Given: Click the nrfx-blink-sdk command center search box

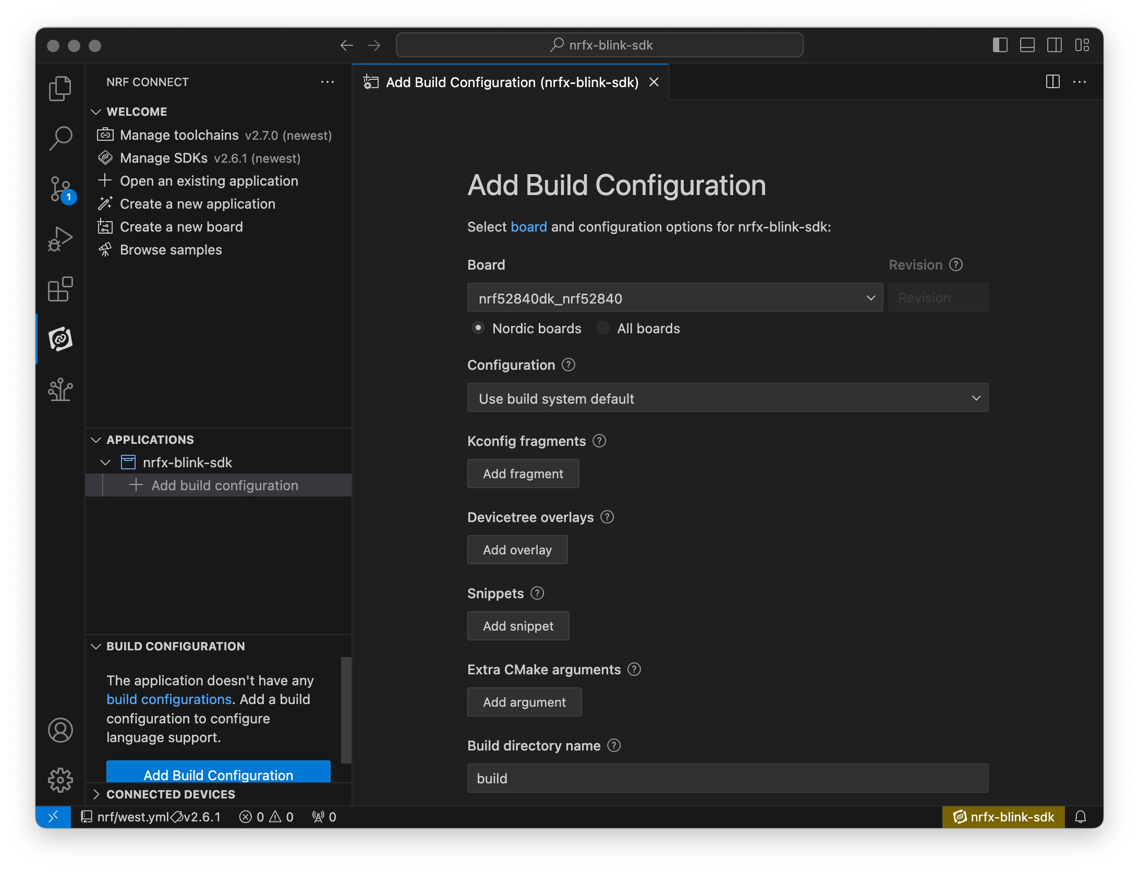Looking at the screenshot, I should 600,45.
